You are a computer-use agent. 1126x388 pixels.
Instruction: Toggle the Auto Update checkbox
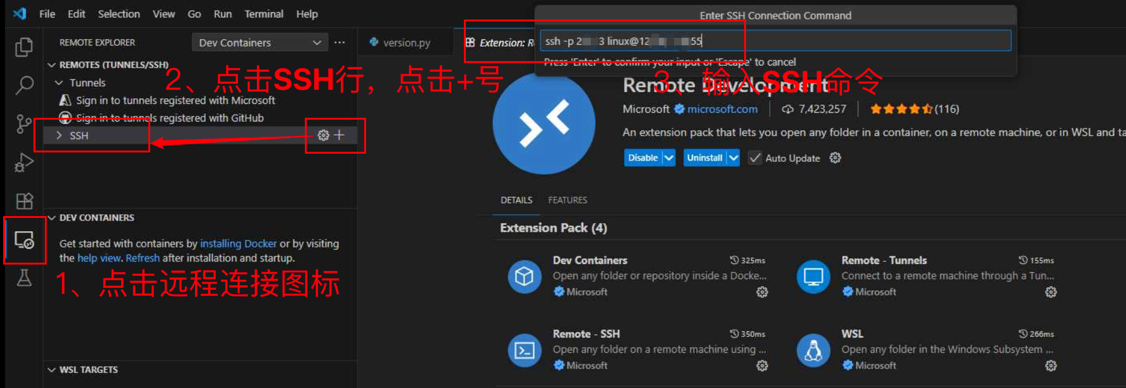[755, 158]
